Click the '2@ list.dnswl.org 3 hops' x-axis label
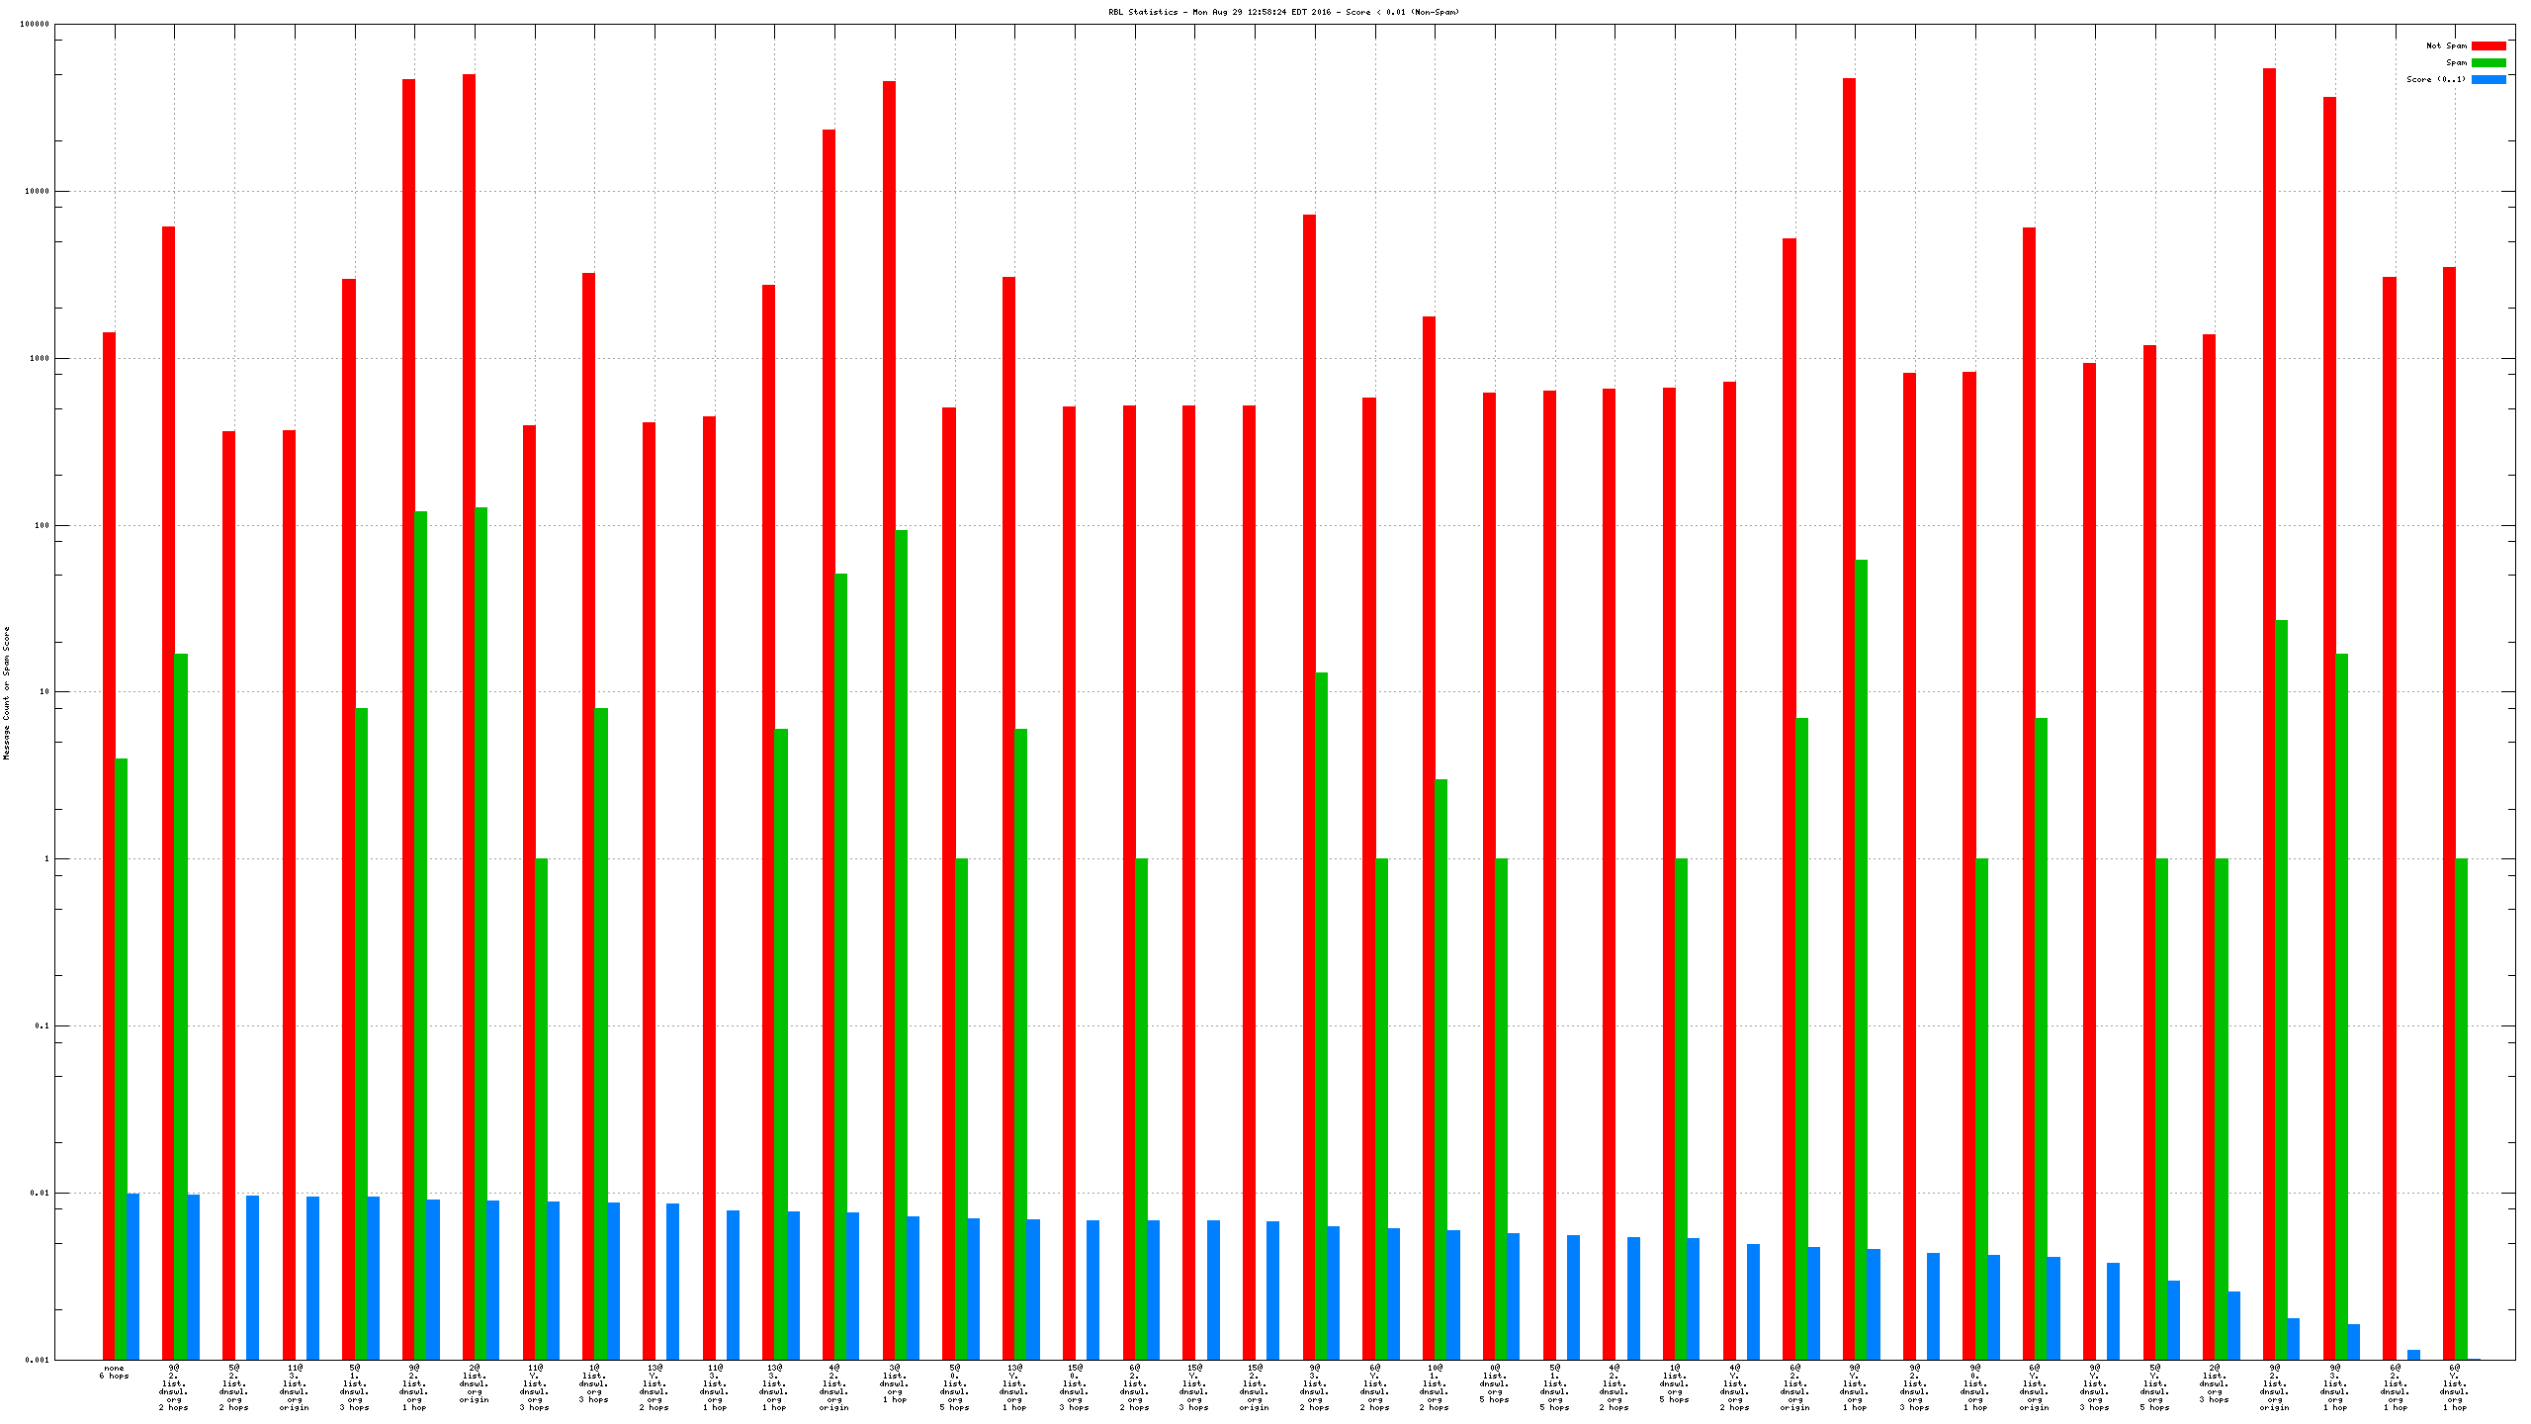The width and height of the screenshot is (2531, 1424). click(x=2214, y=1383)
